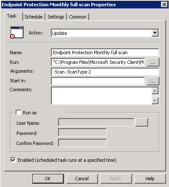Screen dimensions: 169x187
Task: Focus the Name input field
Action: (x=105, y=53)
